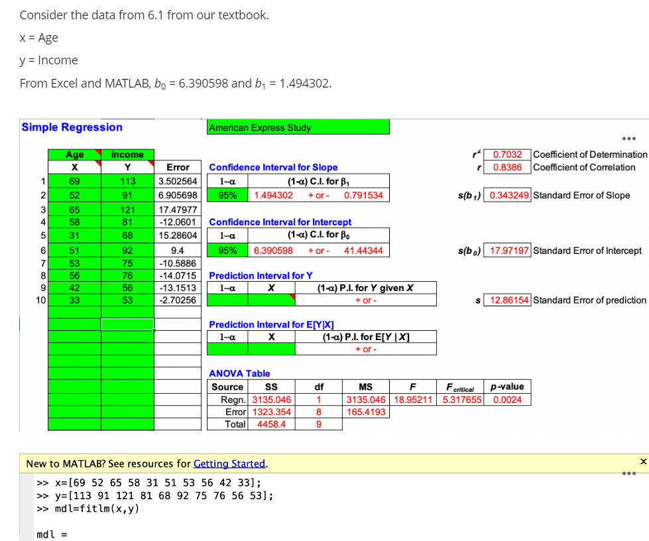Click the 95% confidence level cell for slope
The height and width of the screenshot is (541, 649).
(x=229, y=195)
